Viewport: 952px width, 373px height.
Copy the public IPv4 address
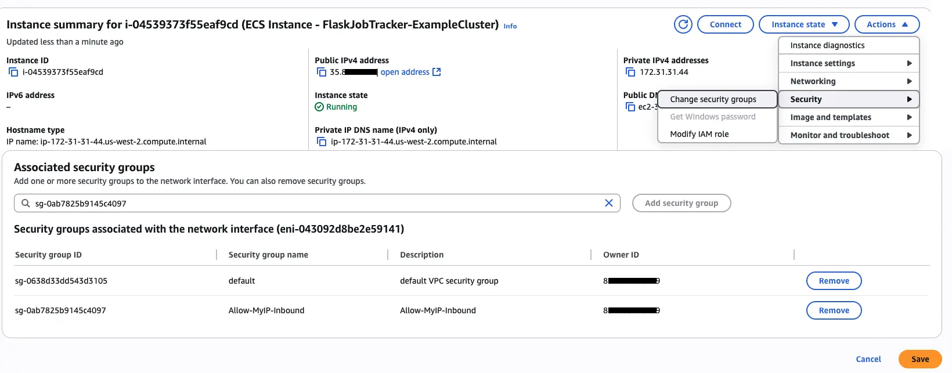coord(321,72)
